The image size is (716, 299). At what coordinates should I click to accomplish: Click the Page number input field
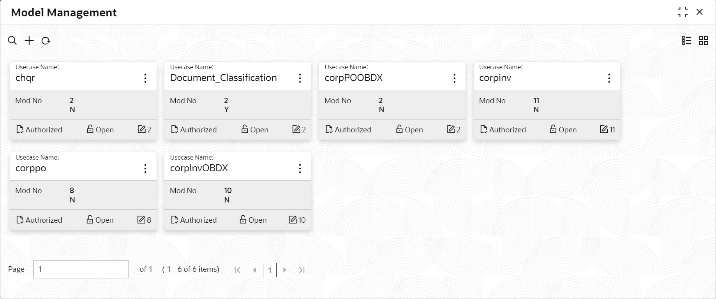[x=81, y=269]
